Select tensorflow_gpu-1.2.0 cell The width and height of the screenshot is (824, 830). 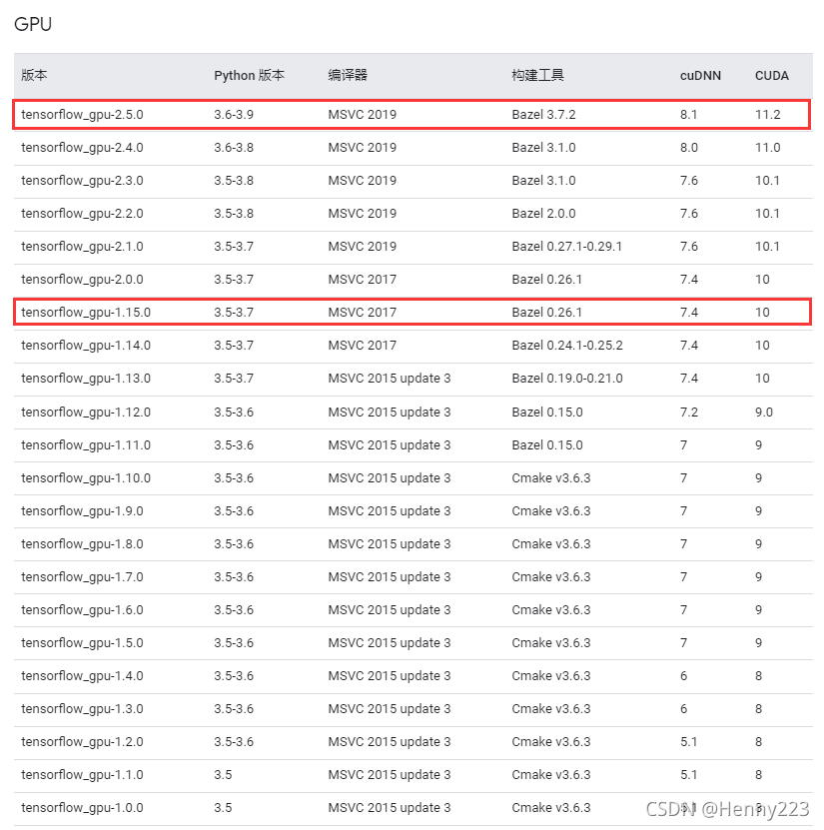pos(82,742)
